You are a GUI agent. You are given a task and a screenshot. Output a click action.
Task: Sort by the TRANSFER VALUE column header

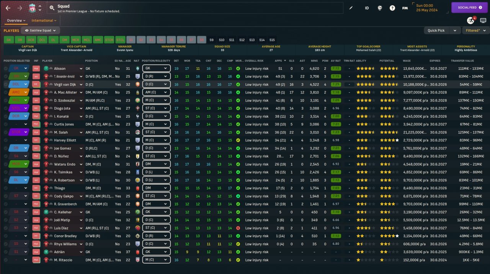(x=462, y=61)
